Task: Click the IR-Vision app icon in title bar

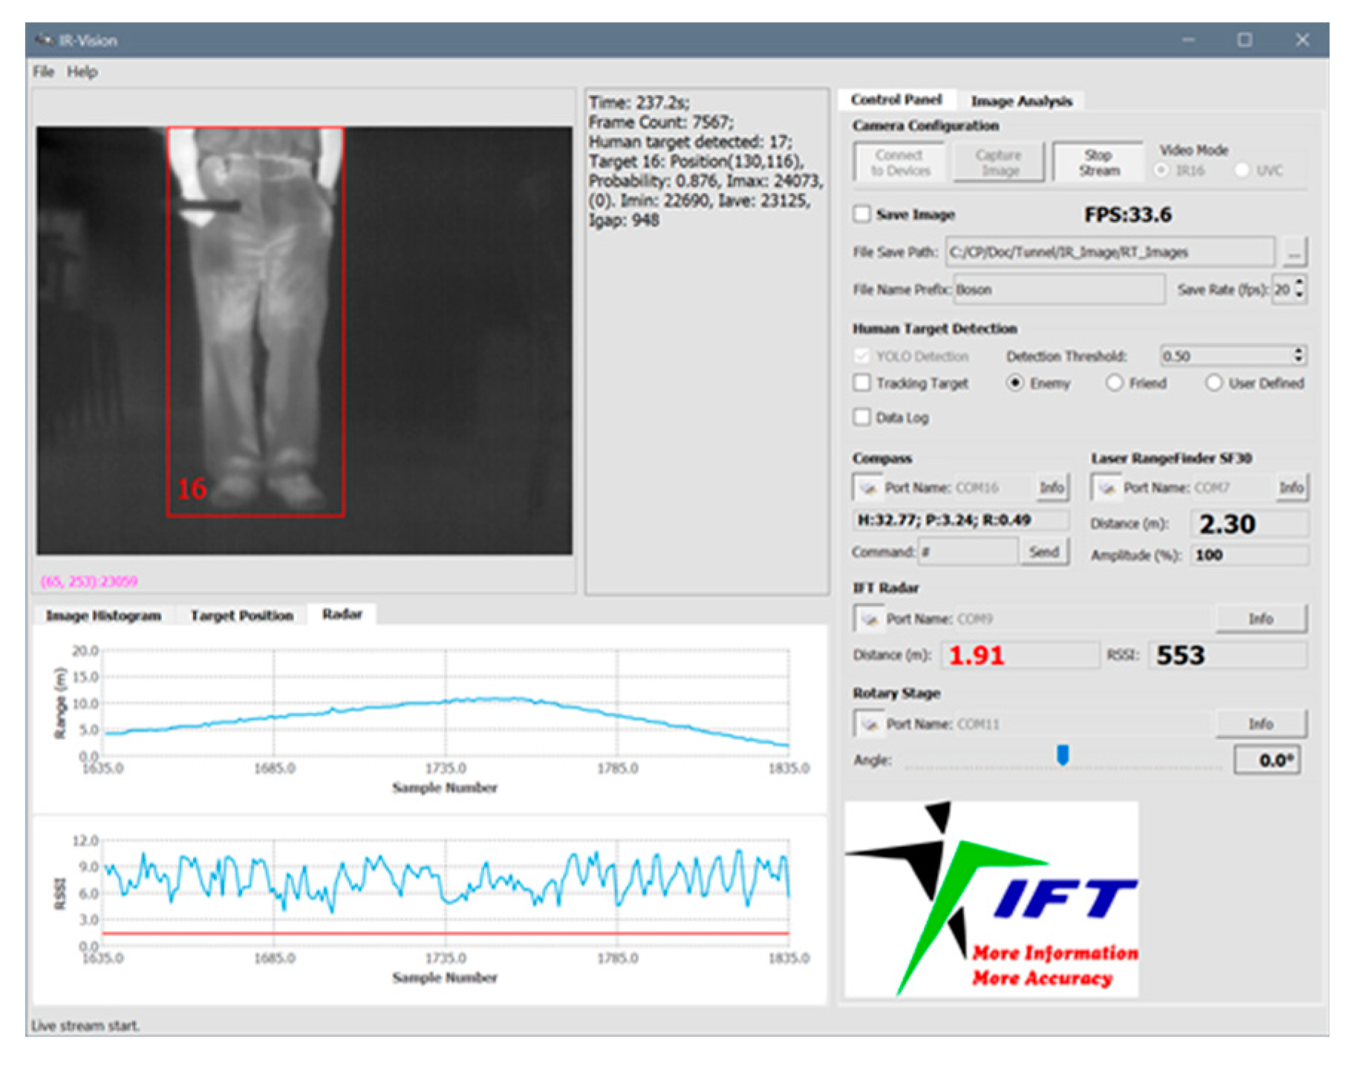Action: (x=45, y=40)
